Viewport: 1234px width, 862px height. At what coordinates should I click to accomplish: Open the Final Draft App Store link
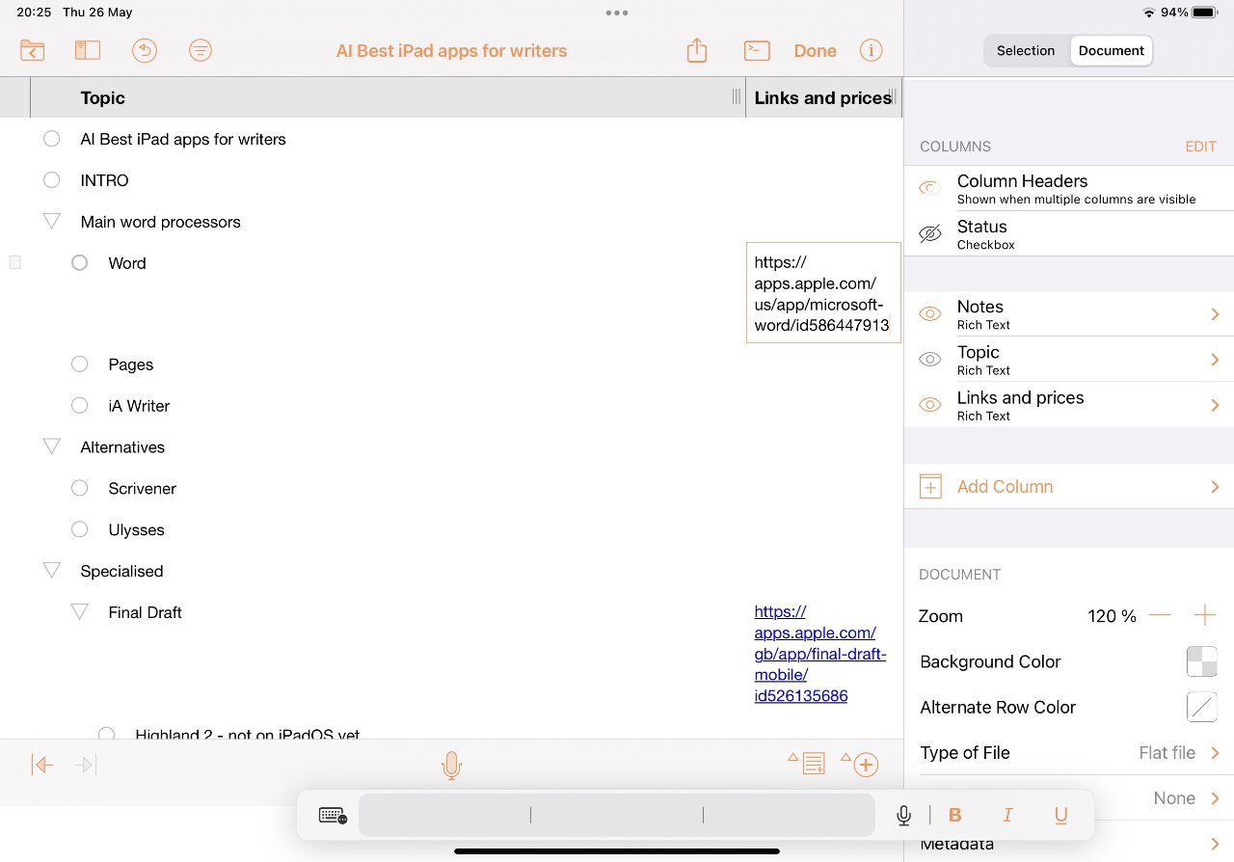coord(818,653)
